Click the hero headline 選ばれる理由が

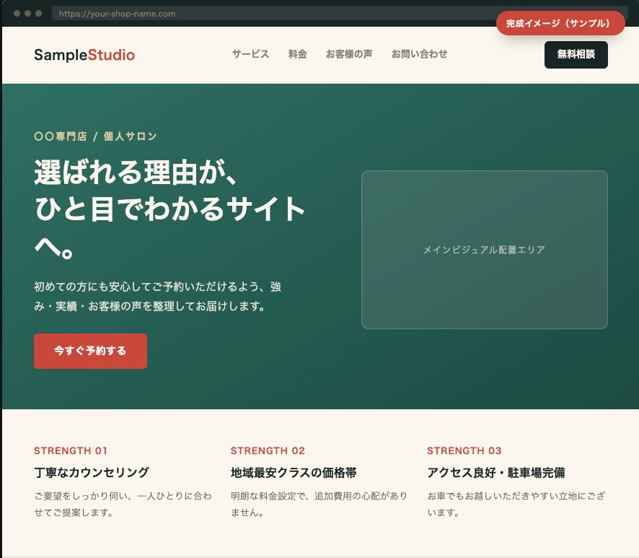pyautogui.click(x=169, y=209)
